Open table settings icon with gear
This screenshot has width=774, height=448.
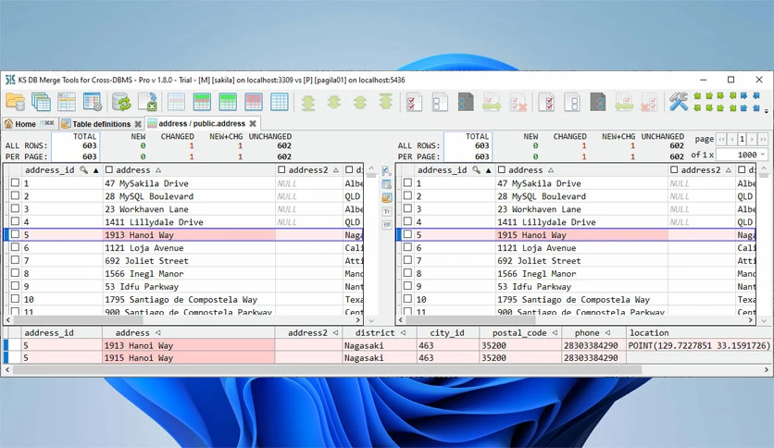[93, 102]
